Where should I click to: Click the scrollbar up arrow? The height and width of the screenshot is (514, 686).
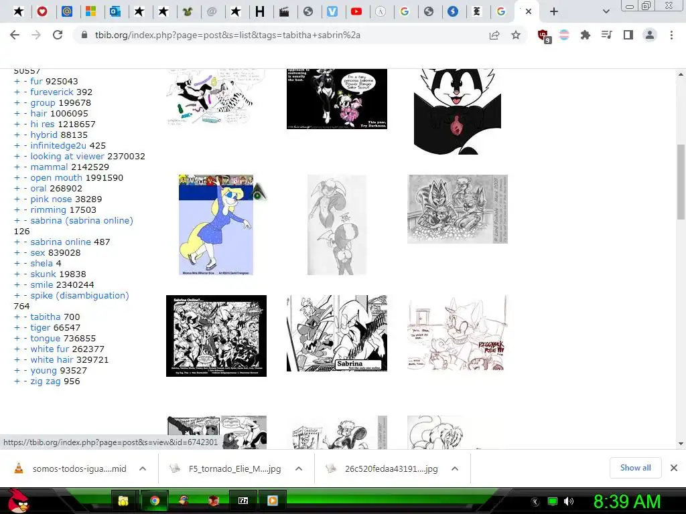point(681,74)
